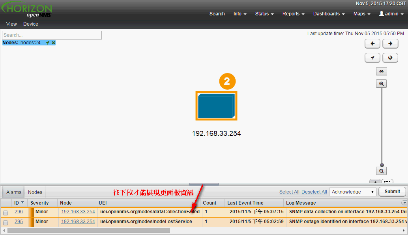Click the zoom slider handle
Viewport: 408px width, 235px height.
coord(382,165)
